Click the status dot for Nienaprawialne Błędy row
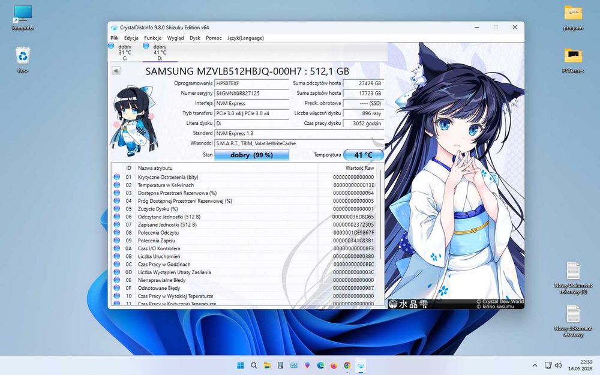This screenshot has height=375, width=600. pyautogui.click(x=117, y=280)
